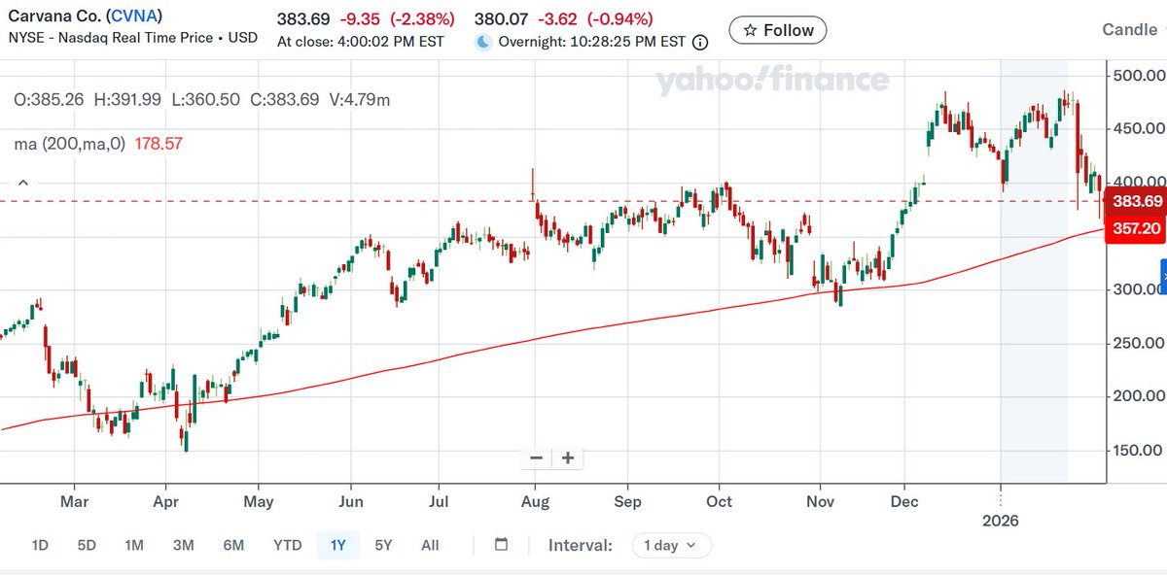Click the 500.00 price axis label
Screen dimensions: 1167x575
click(1138, 76)
